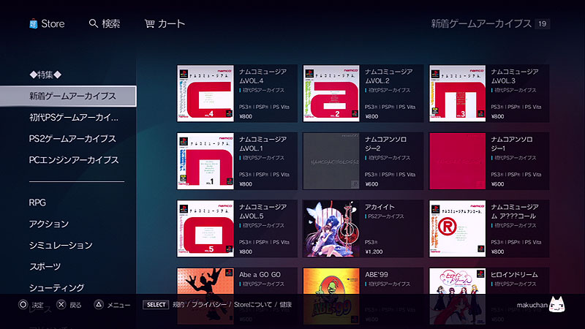Select the シミュレーション genre
Screen dimensions: 585x329
pyautogui.click(x=61, y=245)
